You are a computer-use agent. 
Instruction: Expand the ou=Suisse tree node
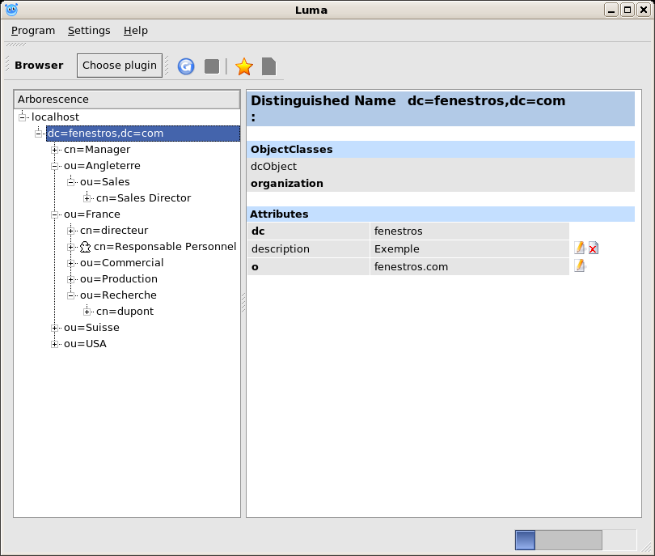55,328
